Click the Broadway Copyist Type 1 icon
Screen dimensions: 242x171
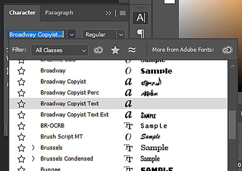click(129, 82)
